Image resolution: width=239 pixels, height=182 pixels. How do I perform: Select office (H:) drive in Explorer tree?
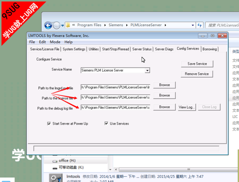click(76, 161)
